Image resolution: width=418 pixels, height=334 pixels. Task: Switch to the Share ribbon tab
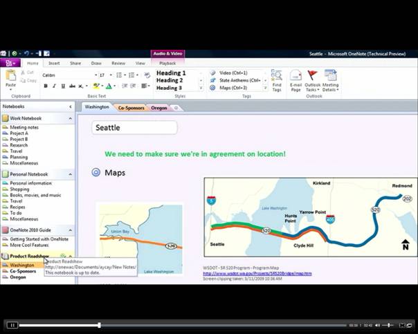75,63
